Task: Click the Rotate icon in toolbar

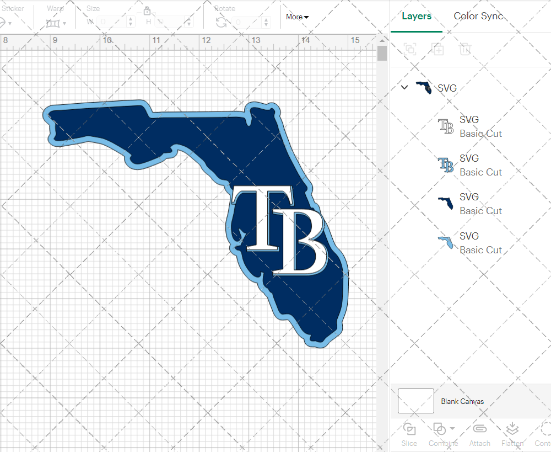Action: pyautogui.click(x=221, y=23)
